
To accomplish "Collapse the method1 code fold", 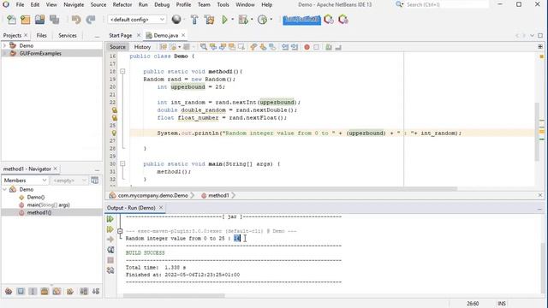I will pos(122,71).
